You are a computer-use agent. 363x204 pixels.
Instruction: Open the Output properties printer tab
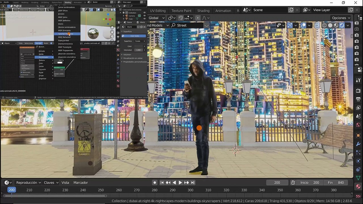tap(358, 99)
